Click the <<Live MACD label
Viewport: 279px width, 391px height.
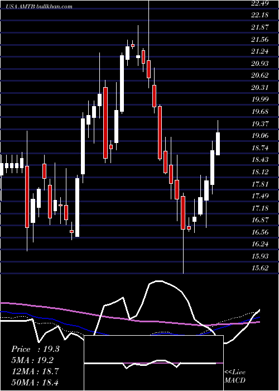click(235, 376)
